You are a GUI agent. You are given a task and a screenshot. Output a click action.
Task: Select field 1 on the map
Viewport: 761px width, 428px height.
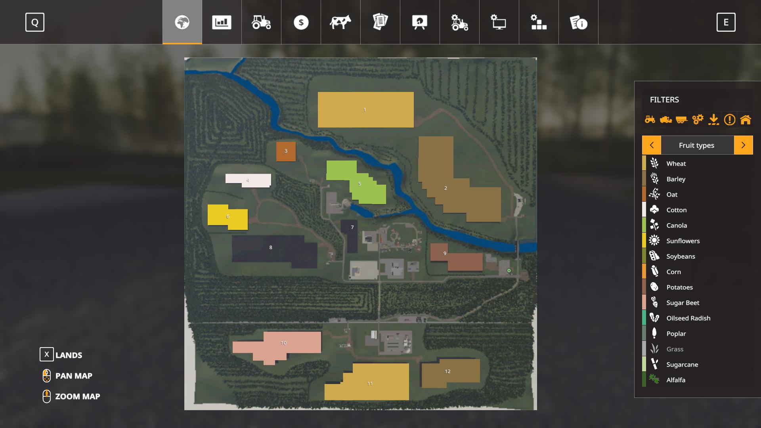pos(365,110)
